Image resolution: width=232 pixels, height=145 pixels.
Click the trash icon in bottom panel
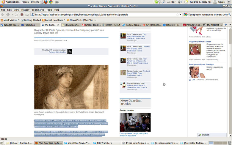pyautogui.click(x=230, y=143)
